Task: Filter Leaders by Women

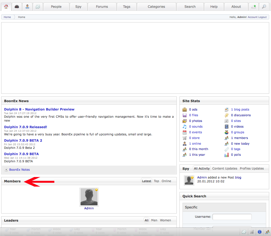Action: pos(165,220)
